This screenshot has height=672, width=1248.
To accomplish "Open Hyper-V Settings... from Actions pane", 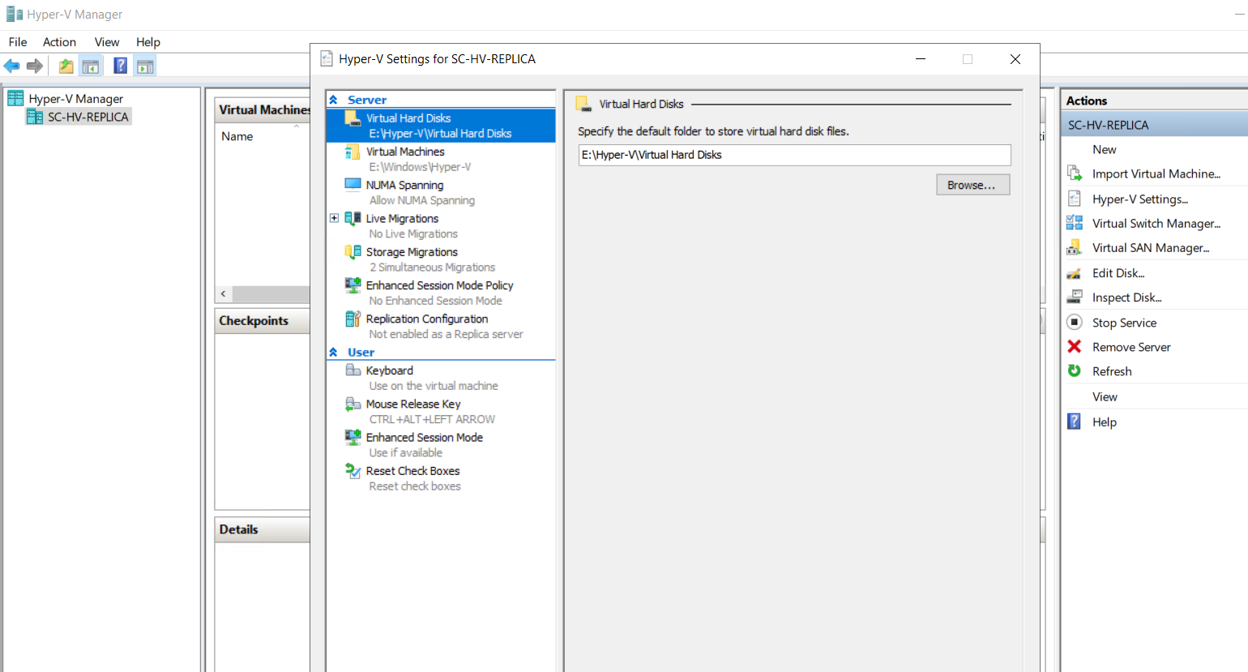I will (1139, 199).
